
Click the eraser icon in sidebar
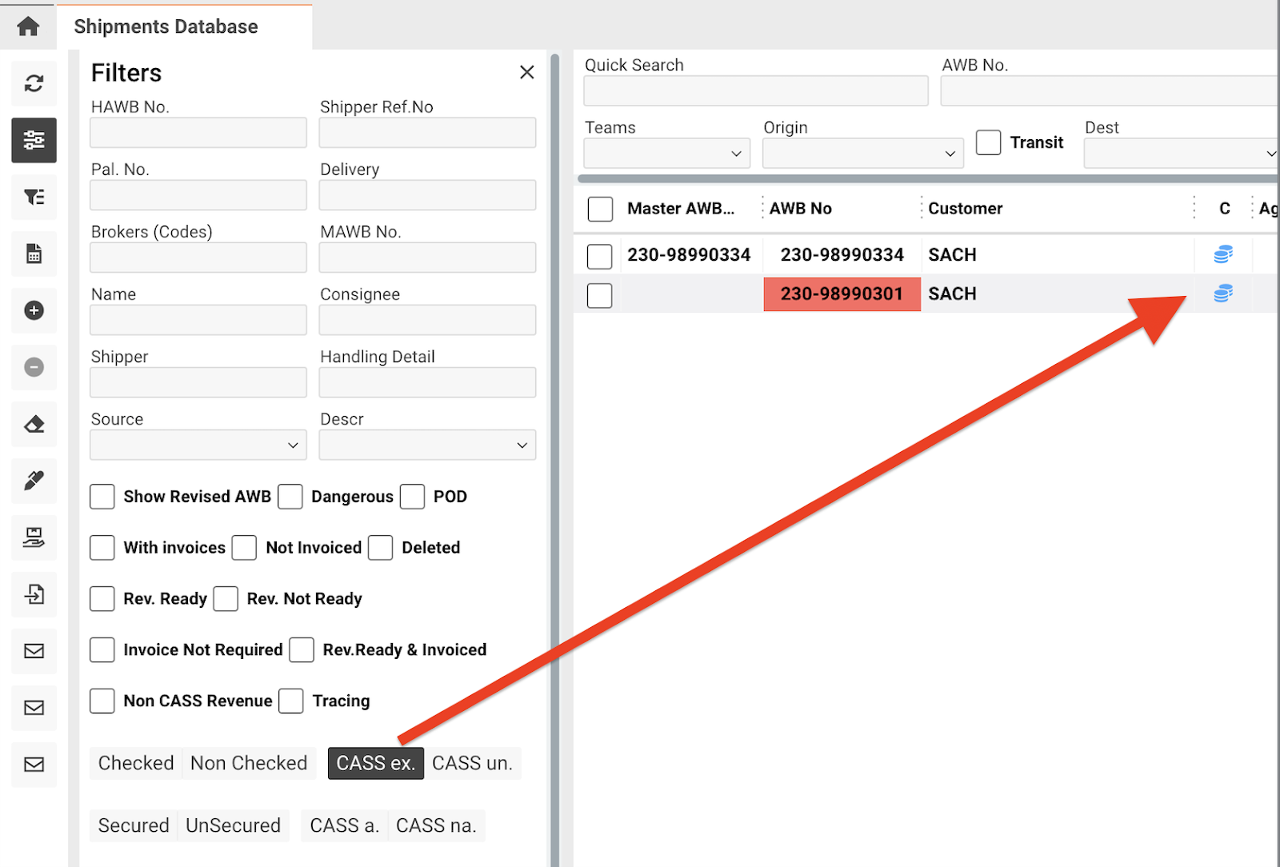34,424
